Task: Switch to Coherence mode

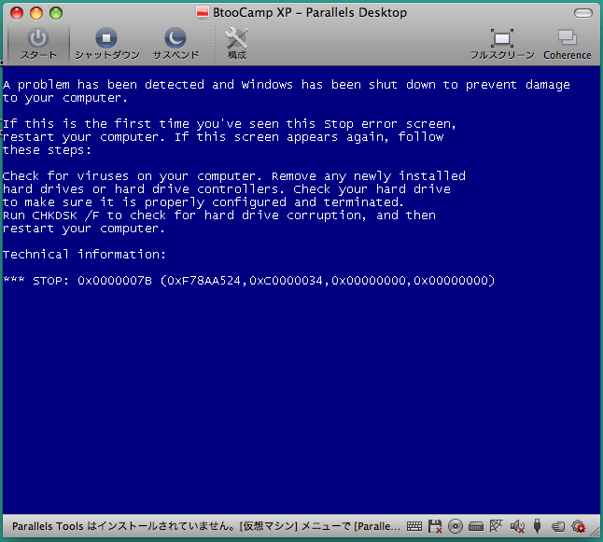Action: pos(568,44)
